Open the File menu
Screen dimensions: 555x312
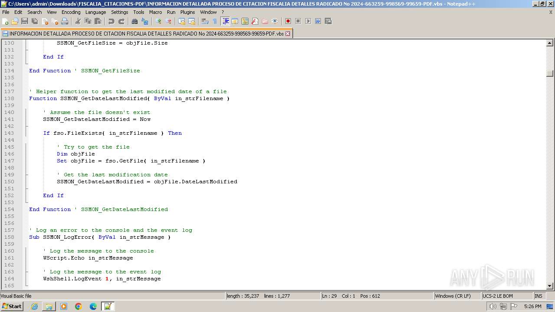(x=6, y=12)
